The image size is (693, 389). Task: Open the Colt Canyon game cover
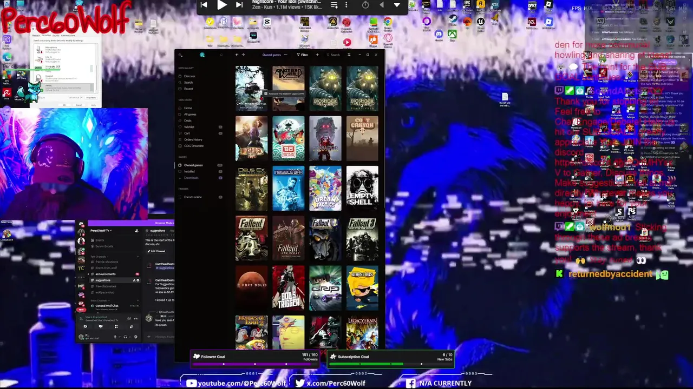362,138
